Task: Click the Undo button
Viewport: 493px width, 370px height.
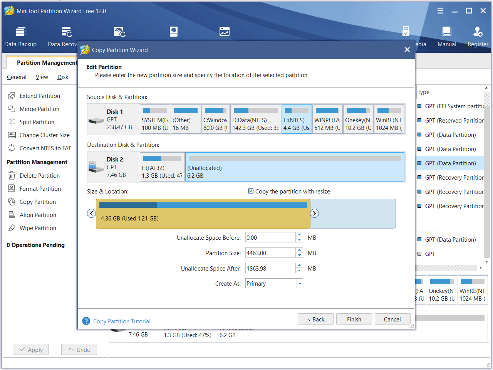Action: (79, 350)
